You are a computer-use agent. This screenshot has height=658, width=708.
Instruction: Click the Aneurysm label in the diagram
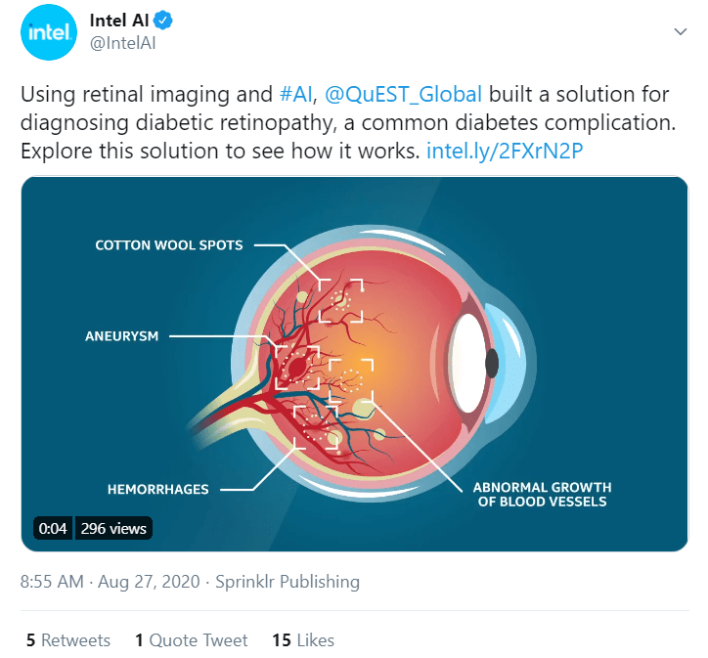121,336
